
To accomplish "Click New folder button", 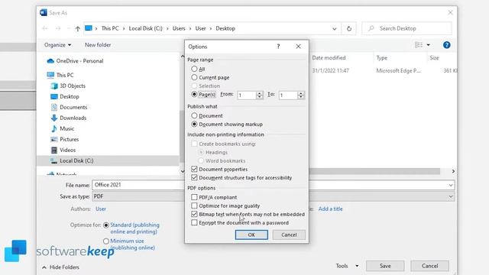I will pyautogui.click(x=98, y=45).
